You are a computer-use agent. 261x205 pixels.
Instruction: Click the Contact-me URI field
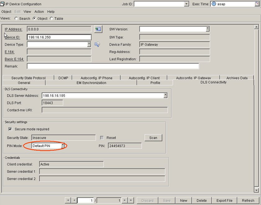pos(104,110)
